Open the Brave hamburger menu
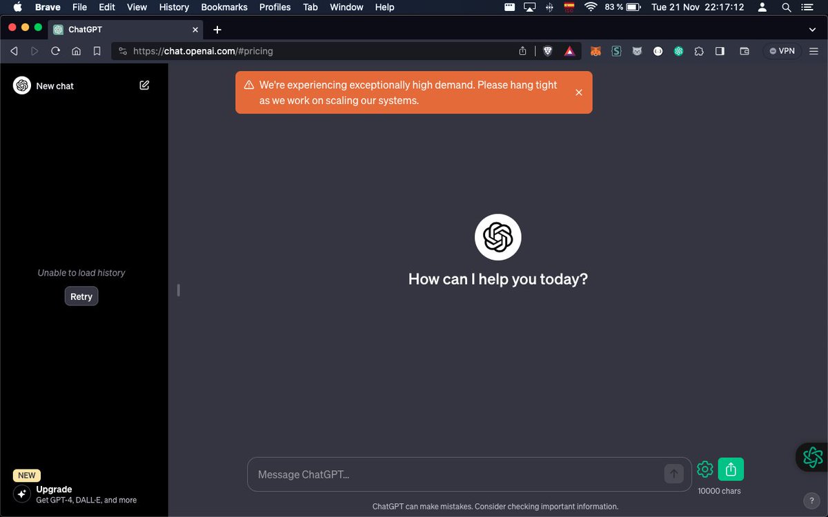This screenshot has width=828, height=517. click(x=813, y=50)
